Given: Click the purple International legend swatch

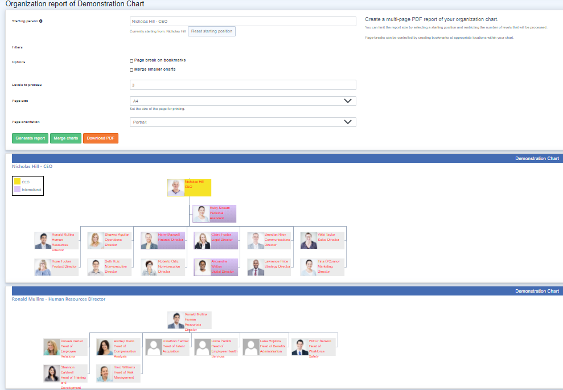Looking at the screenshot, I should (x=17, y=189).
